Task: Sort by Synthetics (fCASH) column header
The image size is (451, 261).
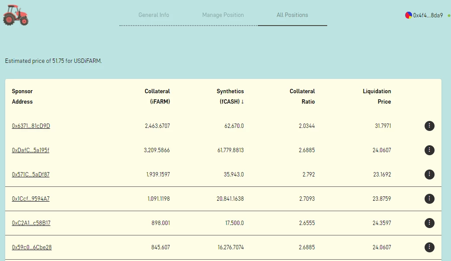Action: (x=230, y=96)
